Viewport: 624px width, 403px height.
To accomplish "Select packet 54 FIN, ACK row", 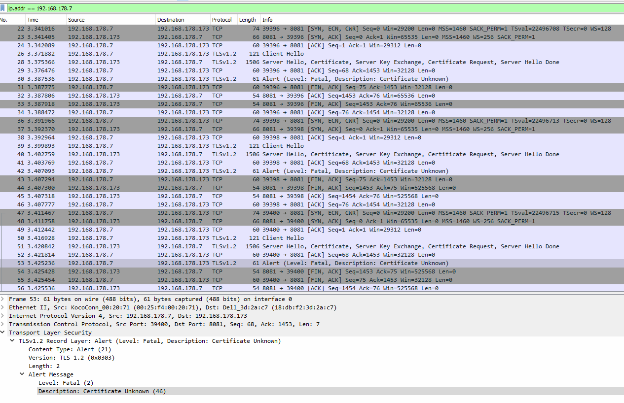I will (x=312, y=271).
